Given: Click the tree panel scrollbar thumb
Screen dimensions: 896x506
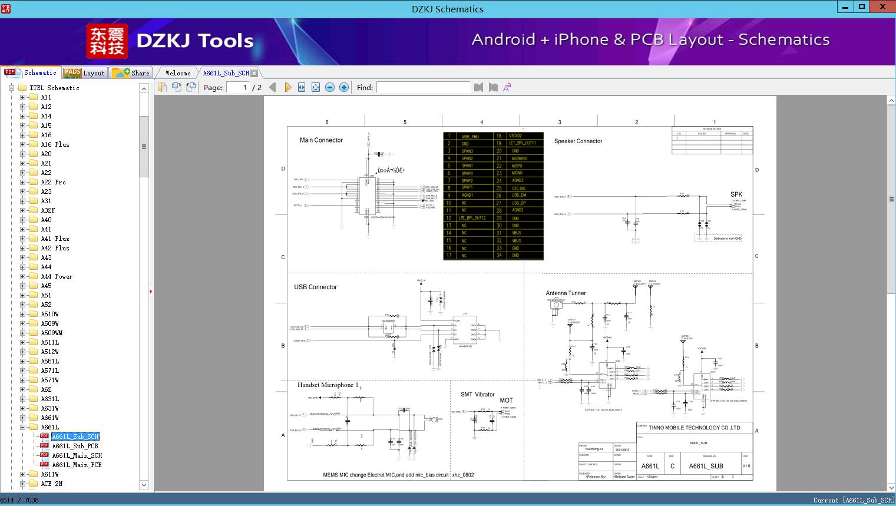Looking at the screenshot, I should click(144, 146).
